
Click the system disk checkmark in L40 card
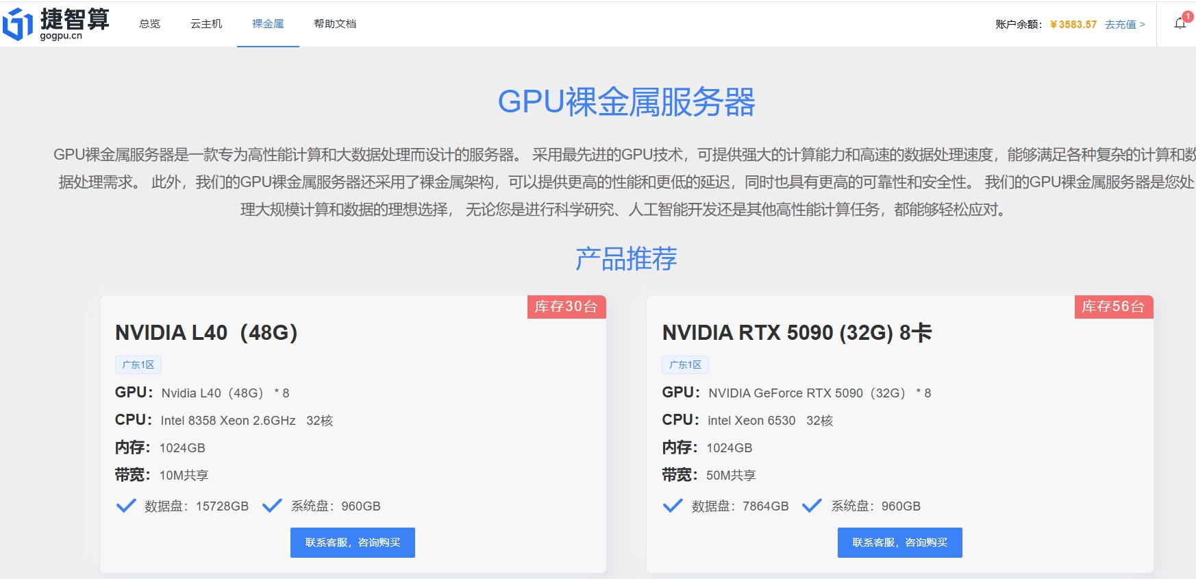click(x=272, y=506)
